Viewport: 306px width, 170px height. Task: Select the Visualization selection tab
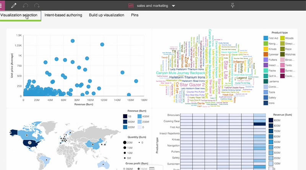coord(19,15)
